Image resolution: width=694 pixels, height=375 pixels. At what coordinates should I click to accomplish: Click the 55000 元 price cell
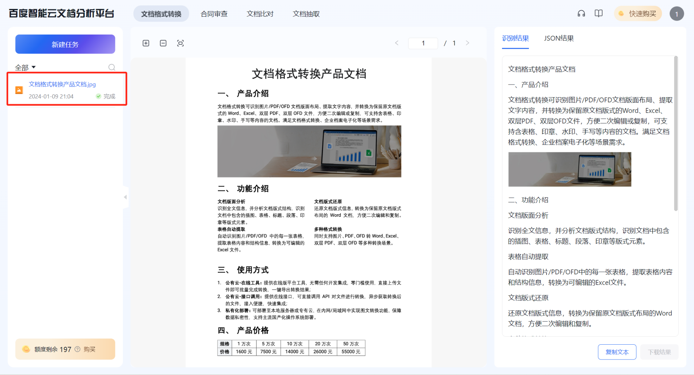pyautogui.click(x=351, y=352)
